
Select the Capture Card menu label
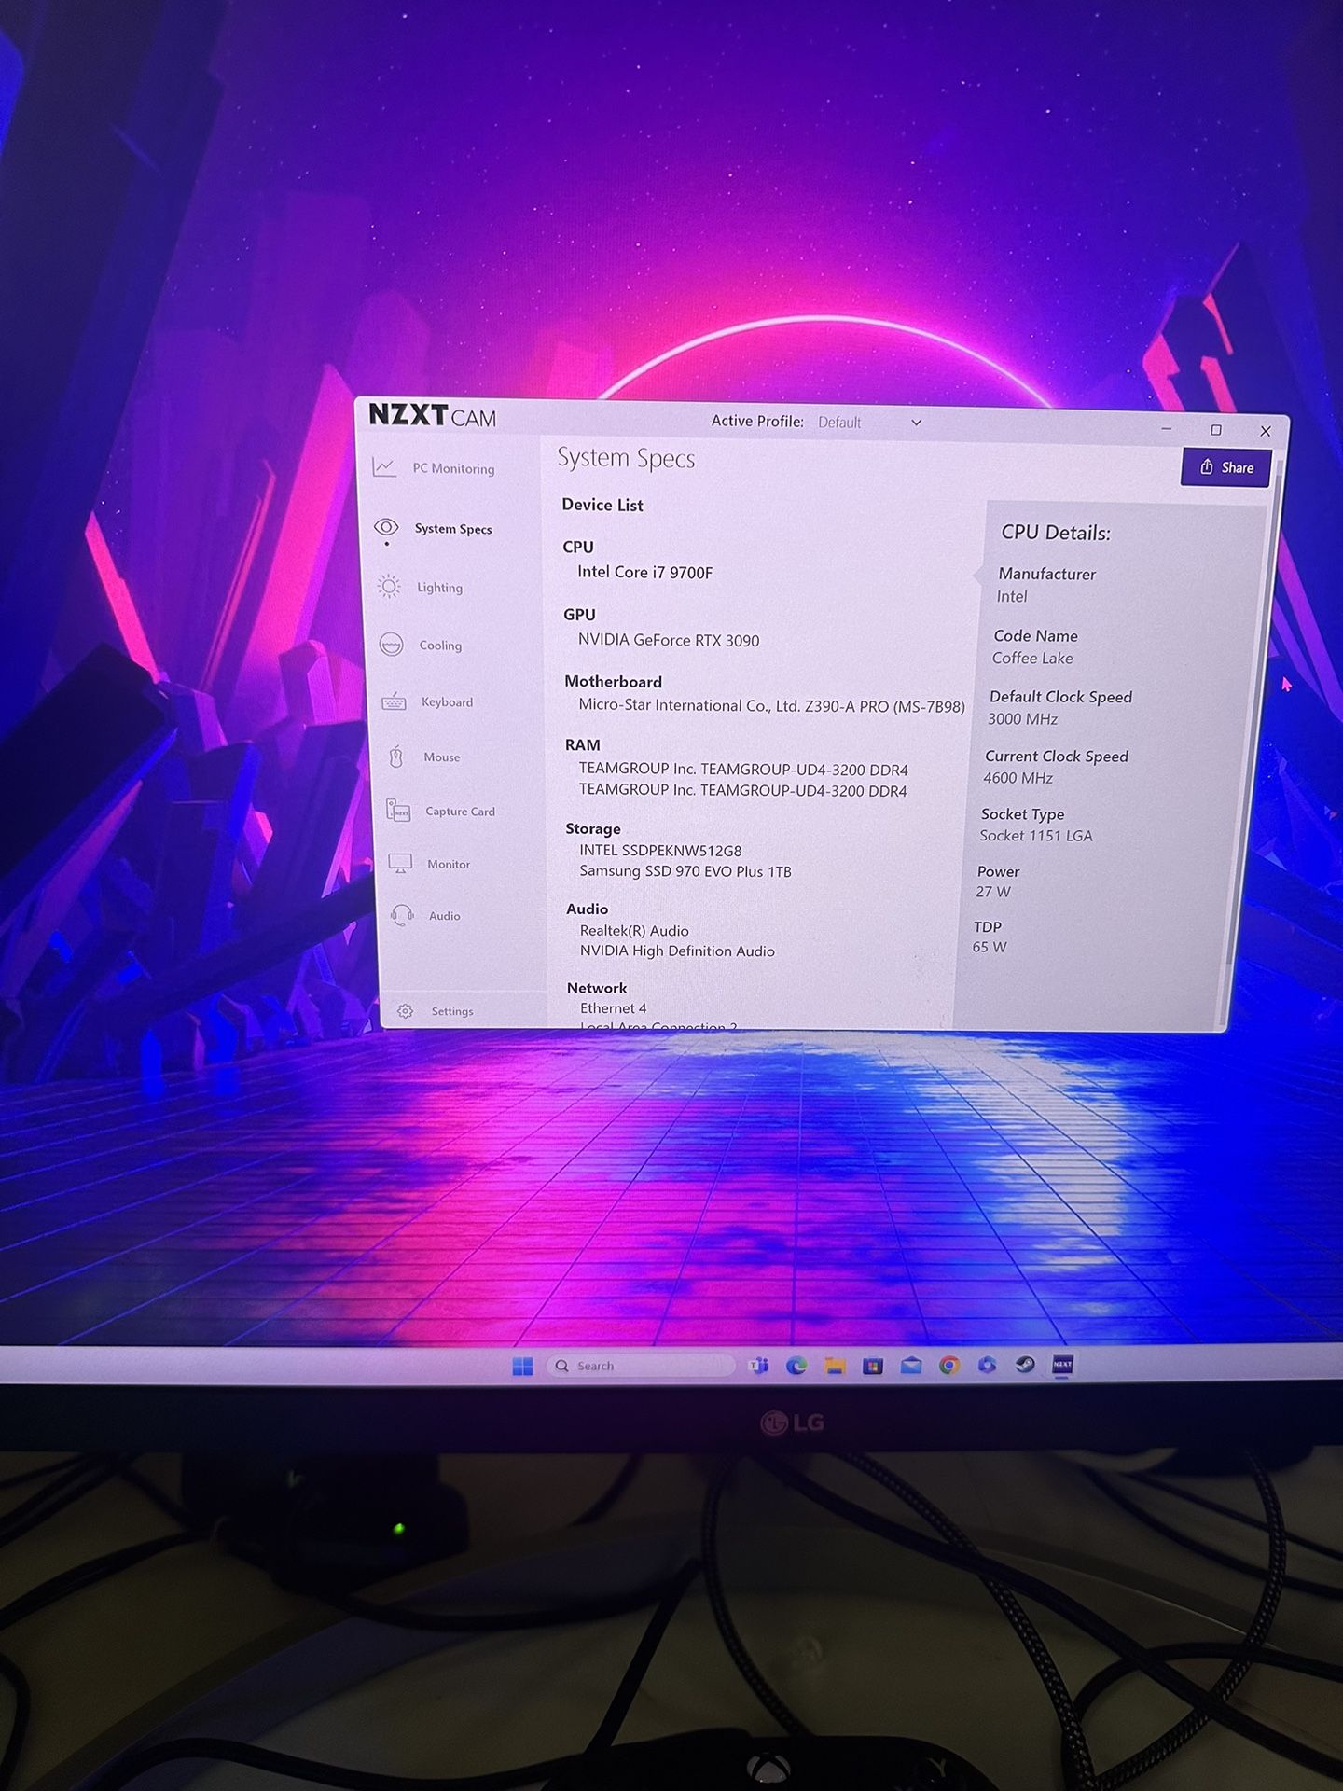460,812
